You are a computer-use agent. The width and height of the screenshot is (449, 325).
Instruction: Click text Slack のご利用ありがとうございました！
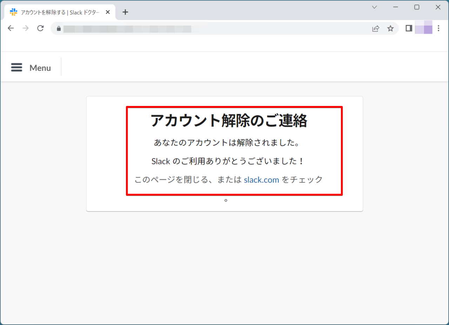point(228,161)
